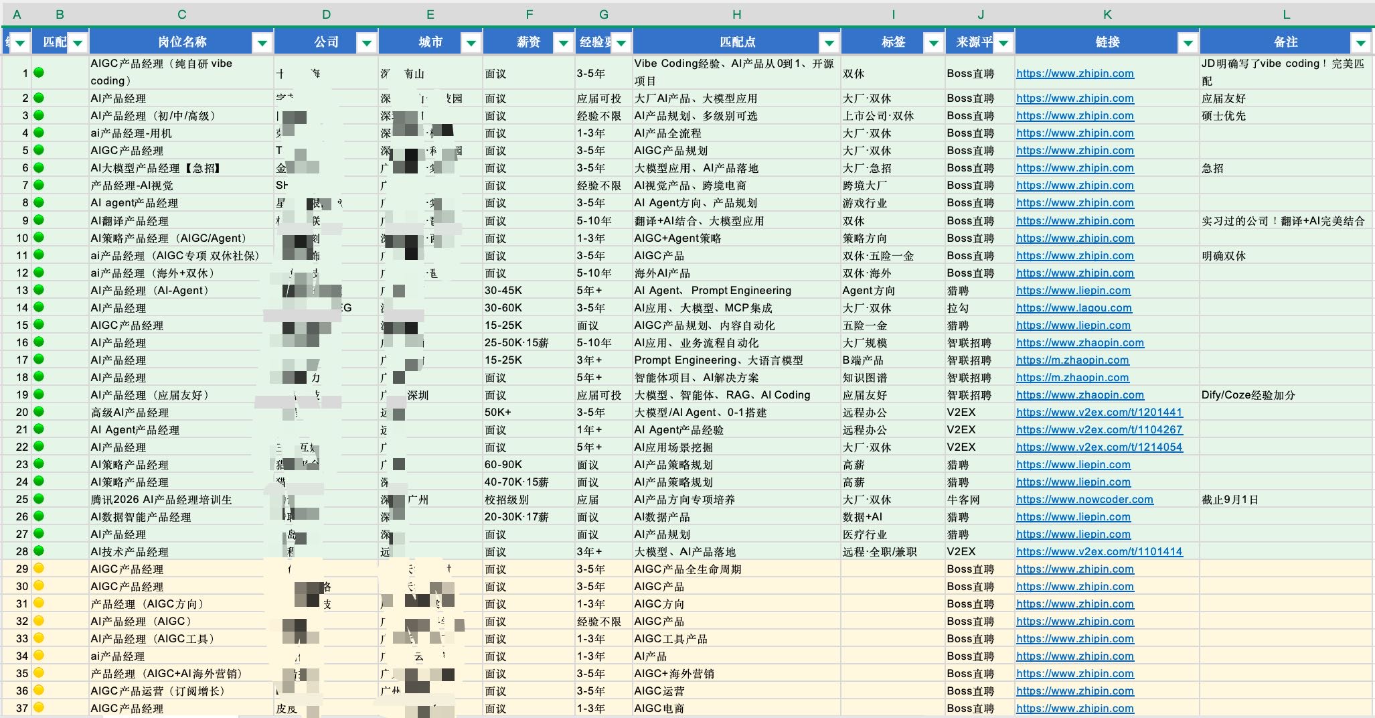Expand the 链接 column filter dropdown
The width and height of the screenshot is (1375, 718).
coord(1188,44)
